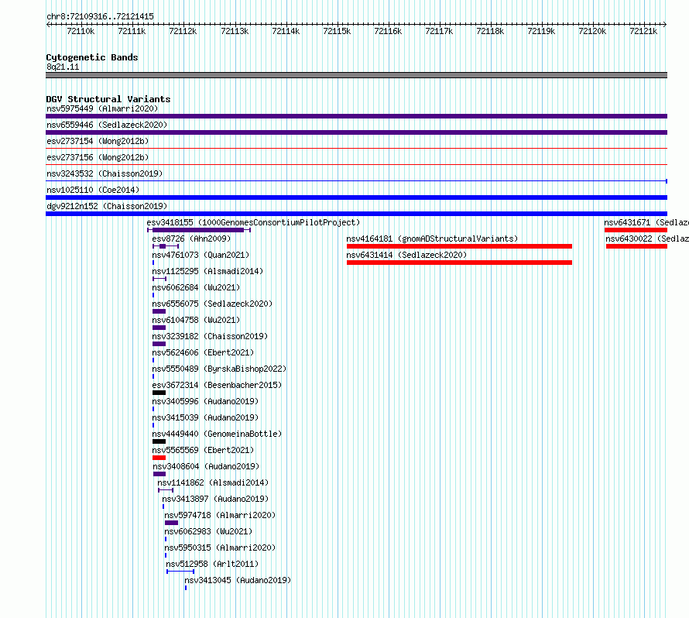
Task: Select nsv6062983 (Wu2021) label
Action: pyautogui.click(x=208, y=531)
